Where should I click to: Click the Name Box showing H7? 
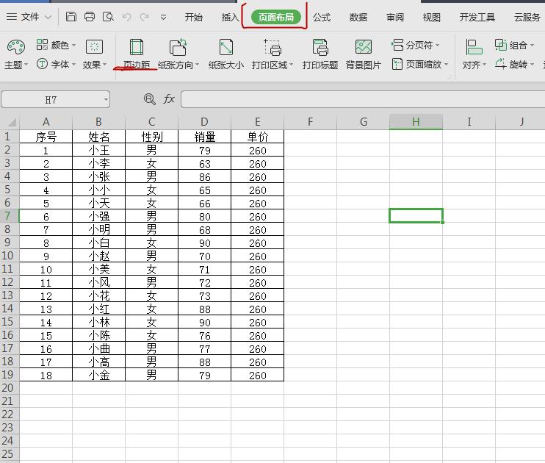[x=51, y=100]
